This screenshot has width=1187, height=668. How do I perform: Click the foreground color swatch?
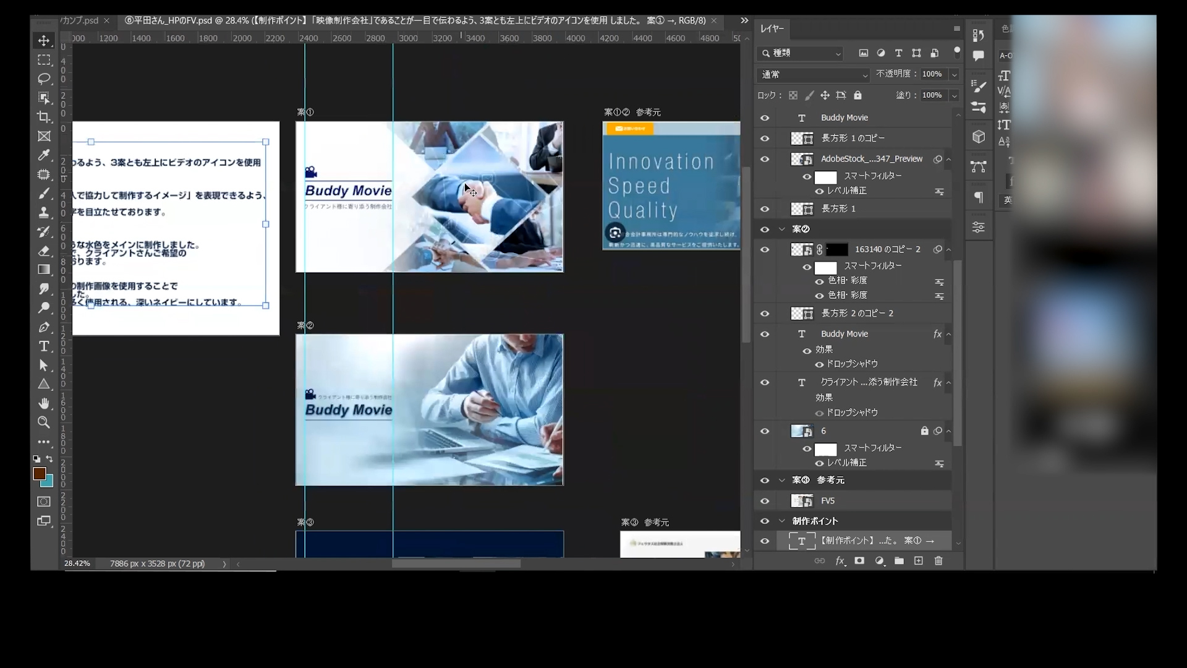click(x=39, y=473)
